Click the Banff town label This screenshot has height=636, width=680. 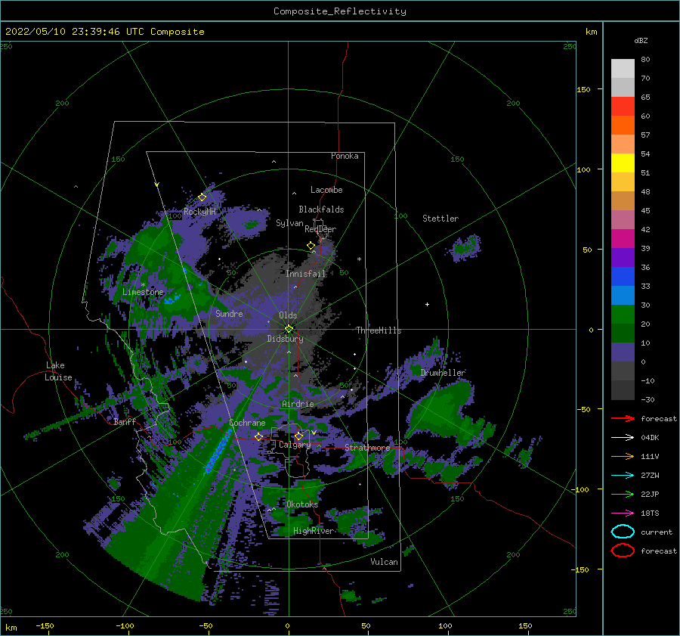click(125, 421)
